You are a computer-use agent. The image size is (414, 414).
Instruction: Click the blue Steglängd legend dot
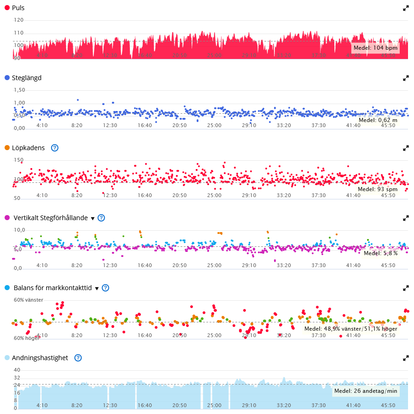tap(7, 78)
